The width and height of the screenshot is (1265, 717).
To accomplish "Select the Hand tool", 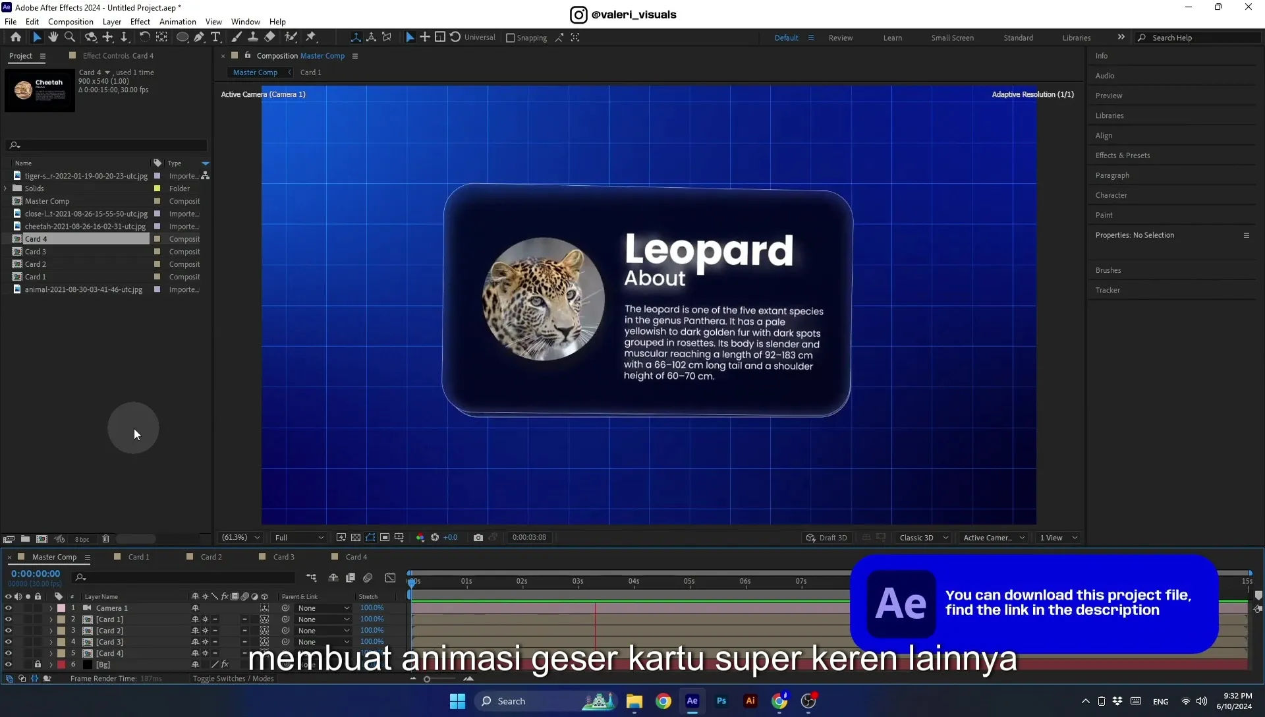I will pos(53,38).
